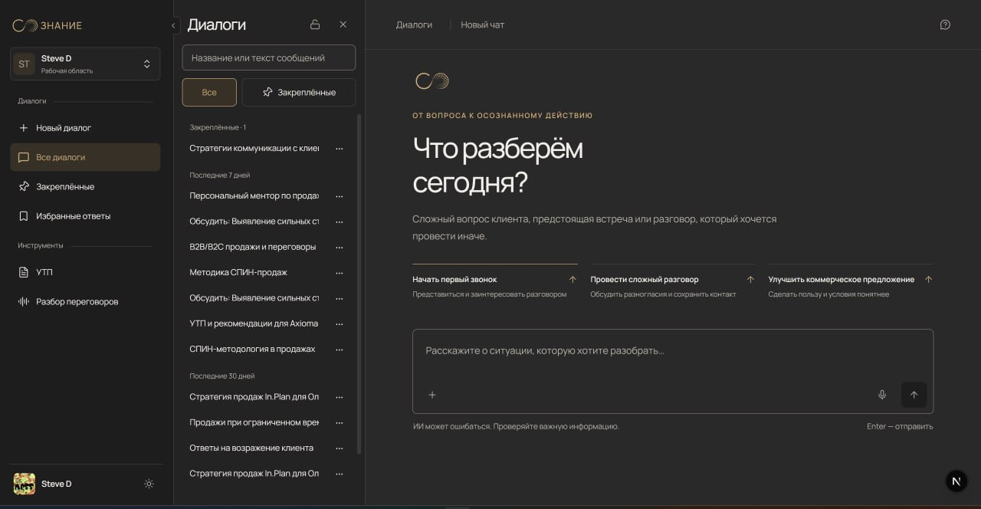Open options for Персональный ментор dialog
This screenshot has width=981, height=509.
pos(340,196)
